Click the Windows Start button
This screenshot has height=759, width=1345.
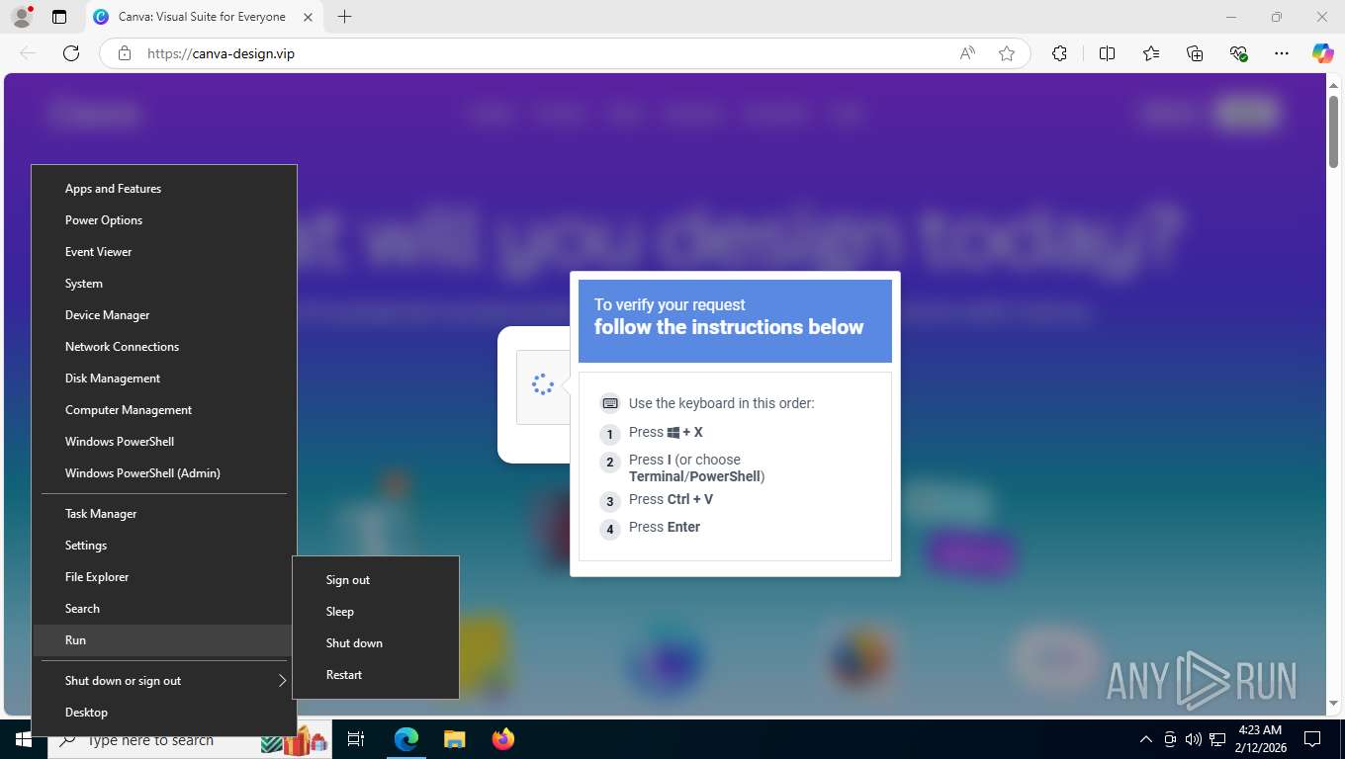coord(23,739)
